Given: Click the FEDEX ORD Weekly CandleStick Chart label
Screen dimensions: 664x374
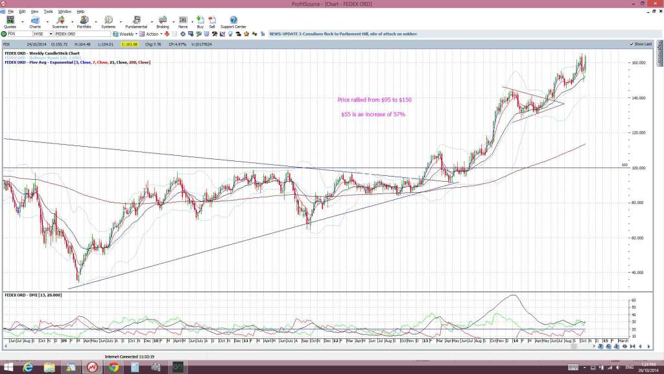Looking at the screenshot, I should (x=42, y=53).
